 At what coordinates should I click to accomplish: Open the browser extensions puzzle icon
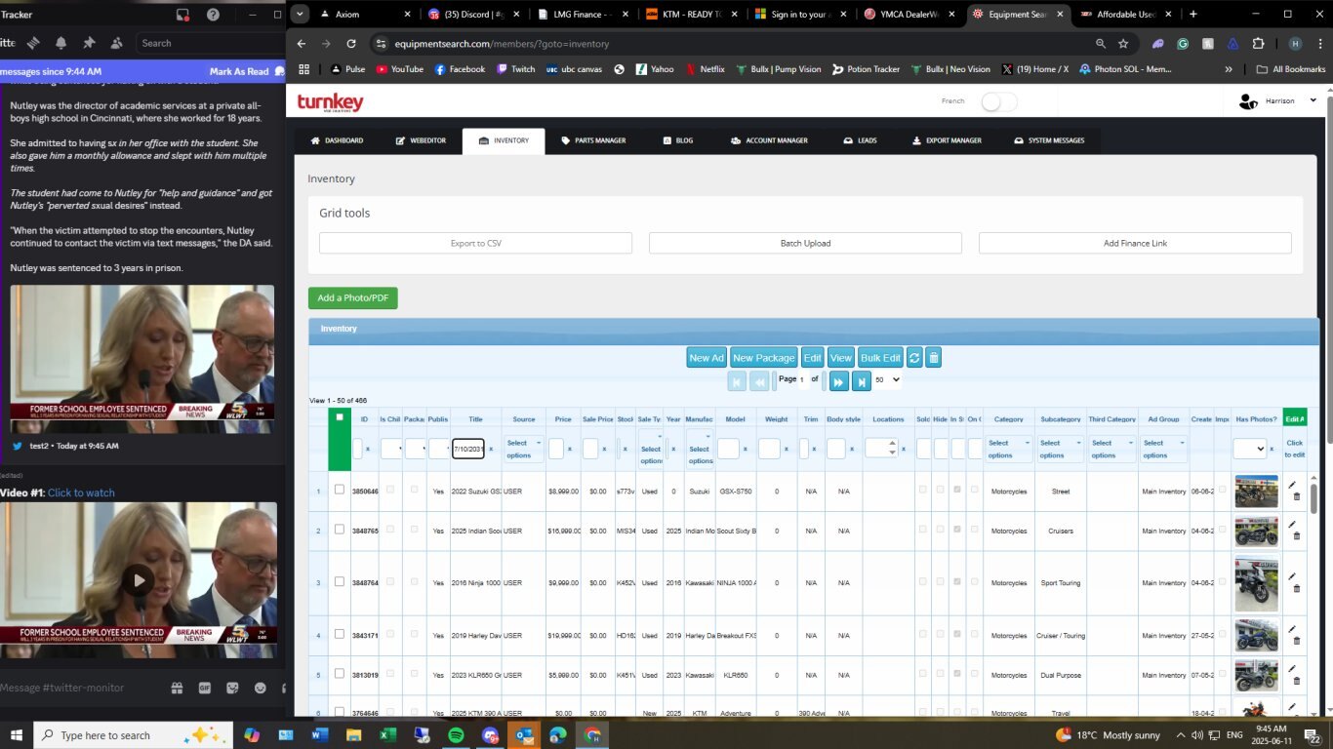pyautogui.click(x=1258, y=44)
